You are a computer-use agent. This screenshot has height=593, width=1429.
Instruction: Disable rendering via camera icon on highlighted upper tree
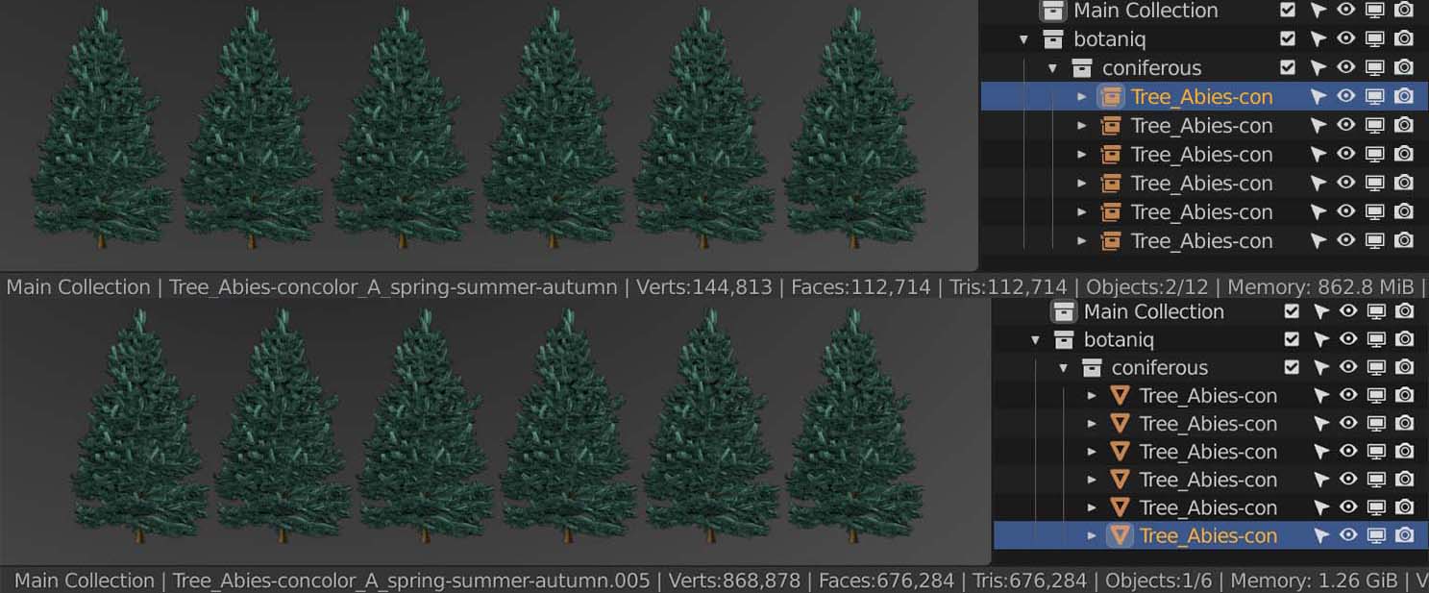(x=1404, y=96)
